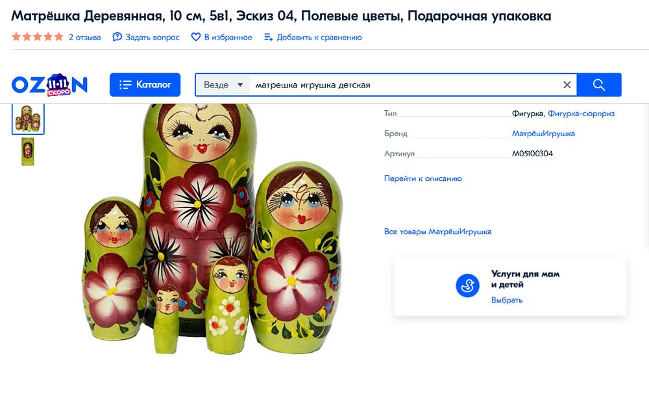
Task: Click the comparison icon next to Добавить к сравнению
Action: pos(267,37)
